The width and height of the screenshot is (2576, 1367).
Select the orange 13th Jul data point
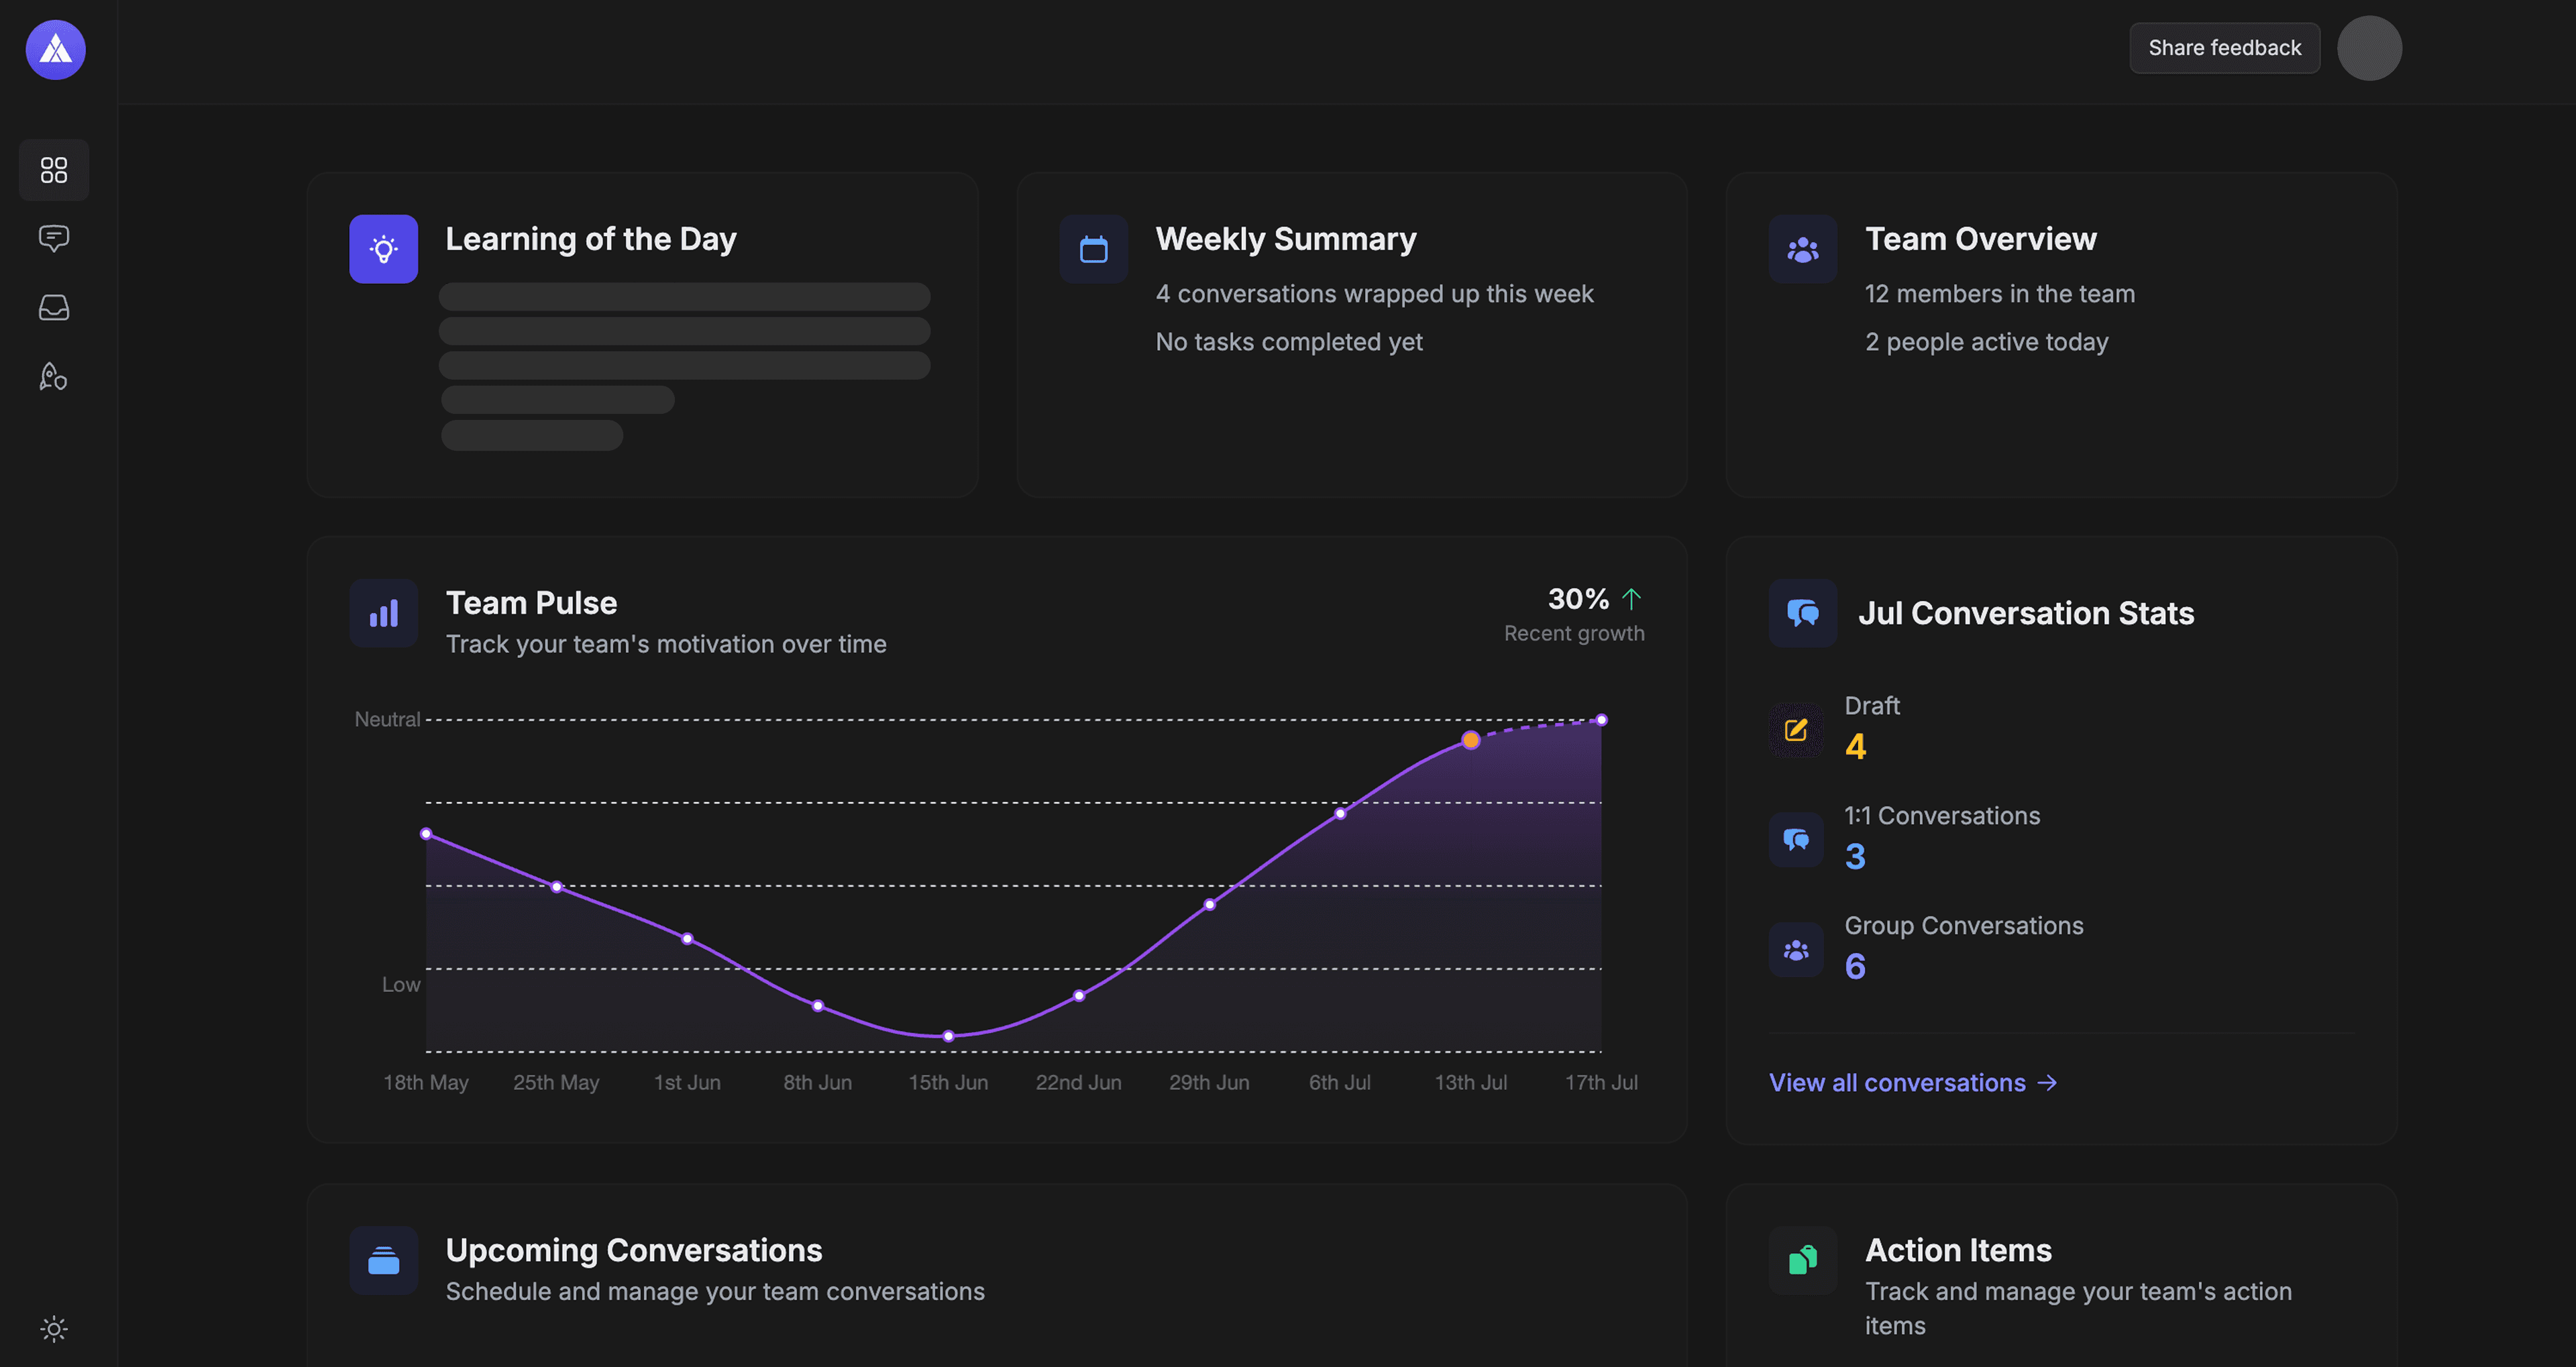[x=1470, y=740]
